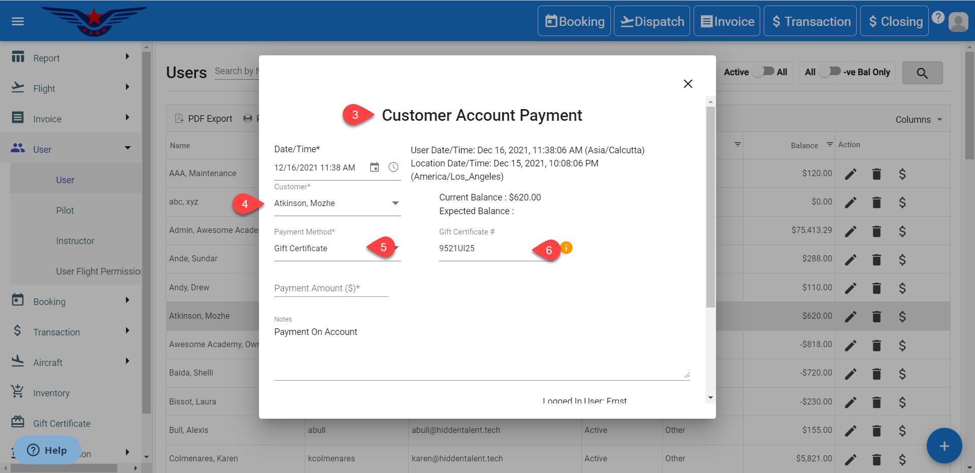Click the Dispatch button in header
Screen dimensions: 975x473
click(652, 21)
